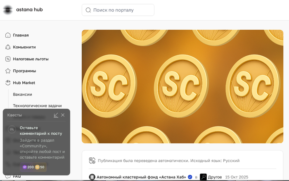This screenshot has height=181, width=289.
Task: Click the FAQ chat bubble icon
Action: pos(8,176)
